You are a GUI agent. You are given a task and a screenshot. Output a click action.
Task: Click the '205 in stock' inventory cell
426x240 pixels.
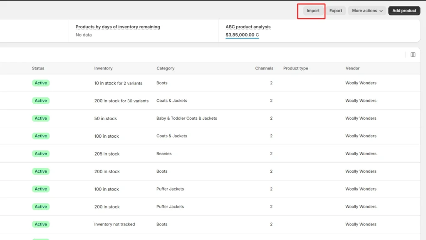pos(107,154)
